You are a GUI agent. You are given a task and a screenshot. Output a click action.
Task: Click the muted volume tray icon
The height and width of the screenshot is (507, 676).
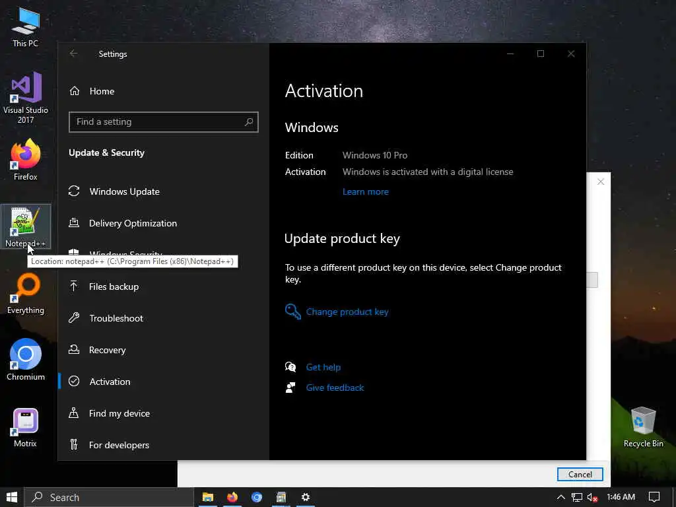click(593, 498)
